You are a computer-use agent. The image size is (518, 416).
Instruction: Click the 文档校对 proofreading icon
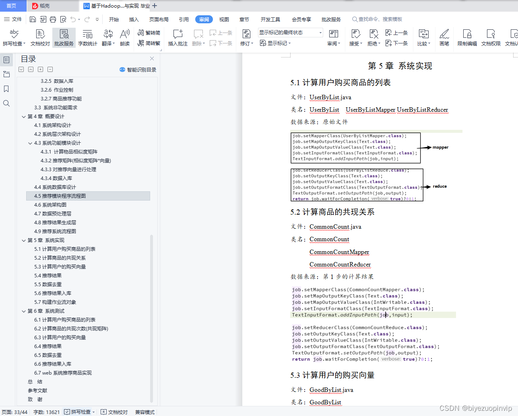coord(40,37)
